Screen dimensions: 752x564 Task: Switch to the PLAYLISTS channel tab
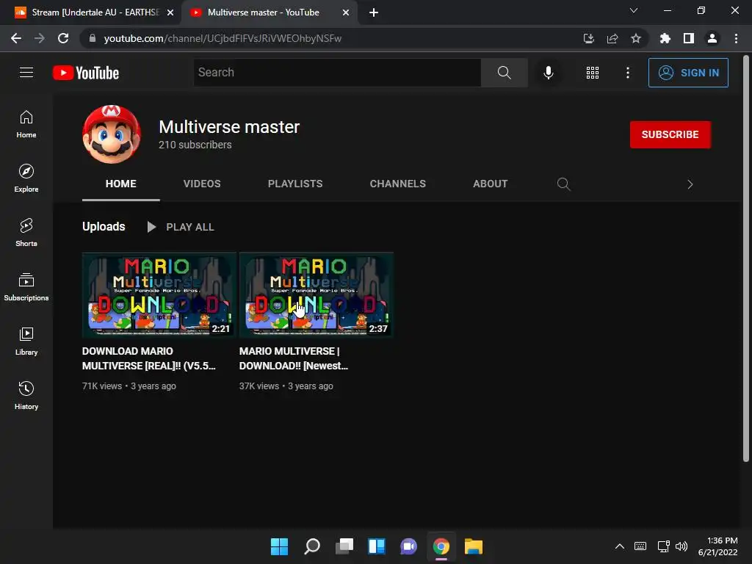click(x=295, y=184)
